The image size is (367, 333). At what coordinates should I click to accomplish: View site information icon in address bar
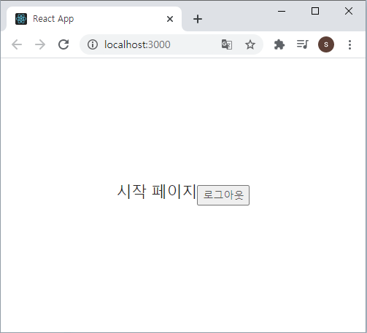(x=93, y=44)
